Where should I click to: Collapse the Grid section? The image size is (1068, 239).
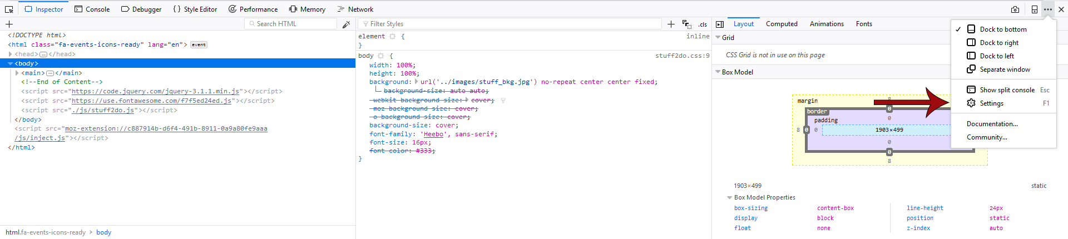[x=718, y=38]
